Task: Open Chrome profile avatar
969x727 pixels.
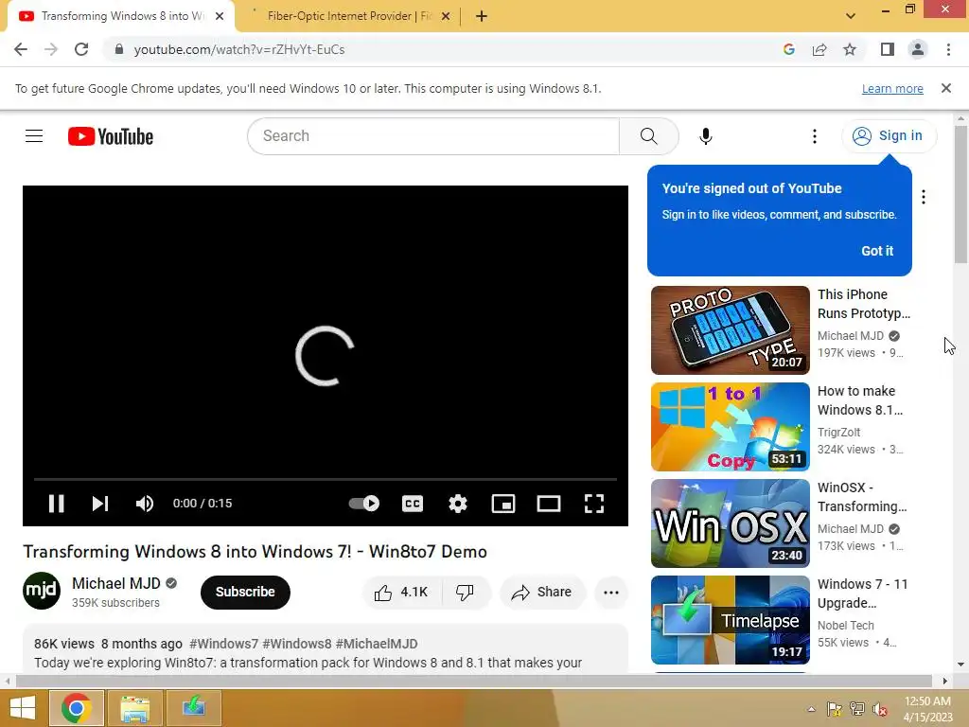Action: point(918,49)
